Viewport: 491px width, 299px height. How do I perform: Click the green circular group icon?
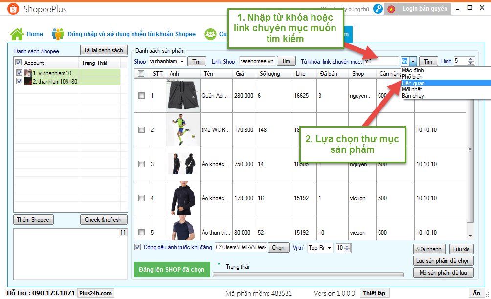(211, 34)
